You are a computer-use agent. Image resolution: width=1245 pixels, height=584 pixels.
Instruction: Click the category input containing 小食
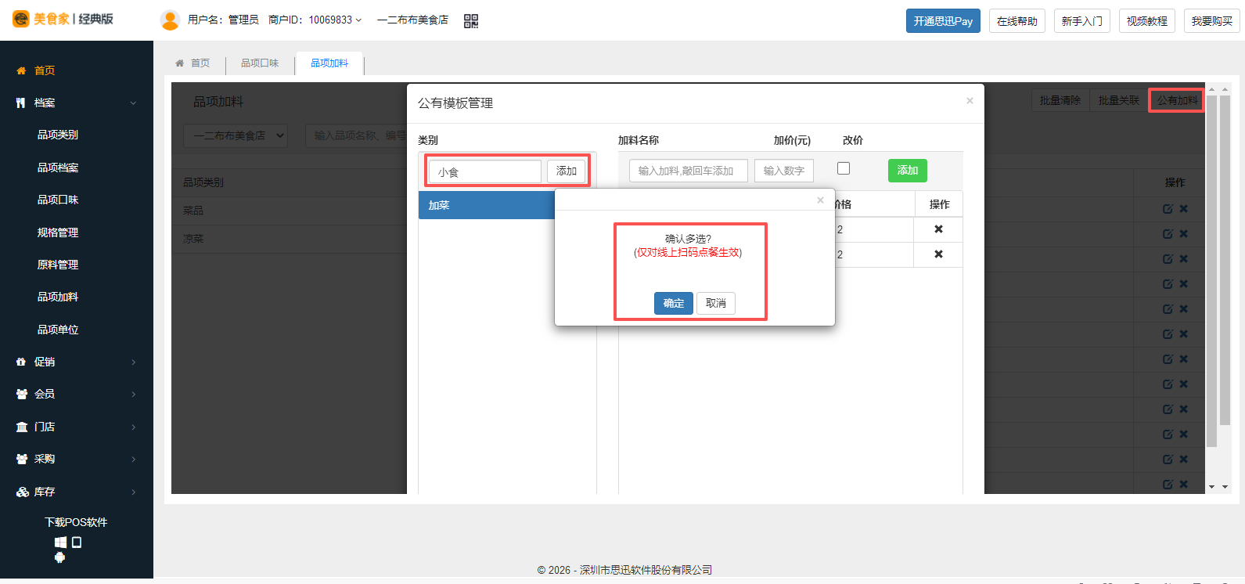485,171
